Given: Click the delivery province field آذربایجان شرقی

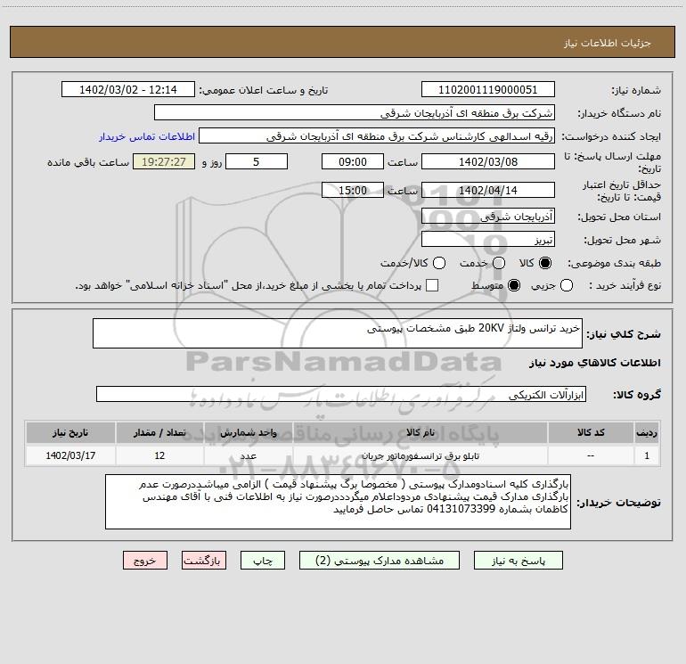Looking at the screenshot, I should tap(488, 216).
